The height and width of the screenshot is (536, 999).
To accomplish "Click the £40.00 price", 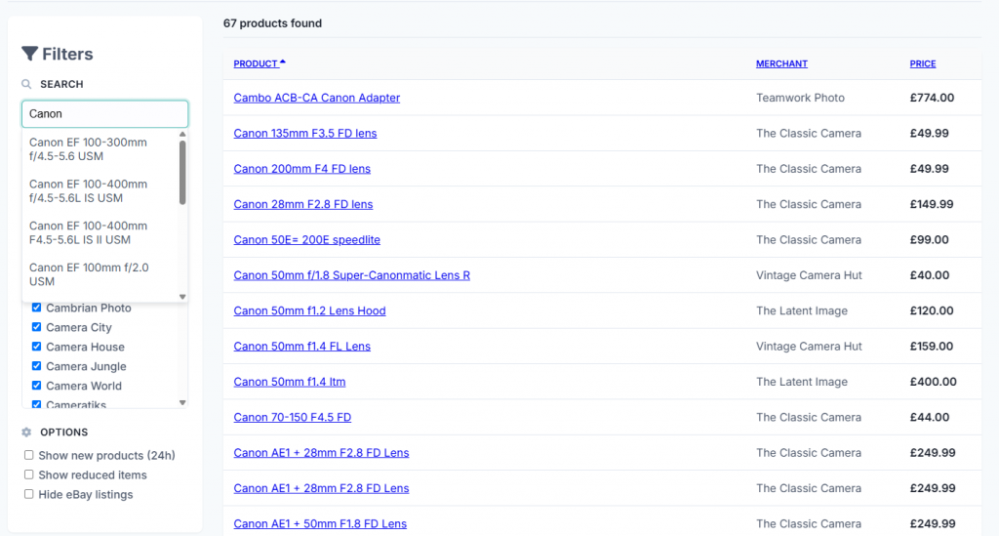I will click(930, 275).
